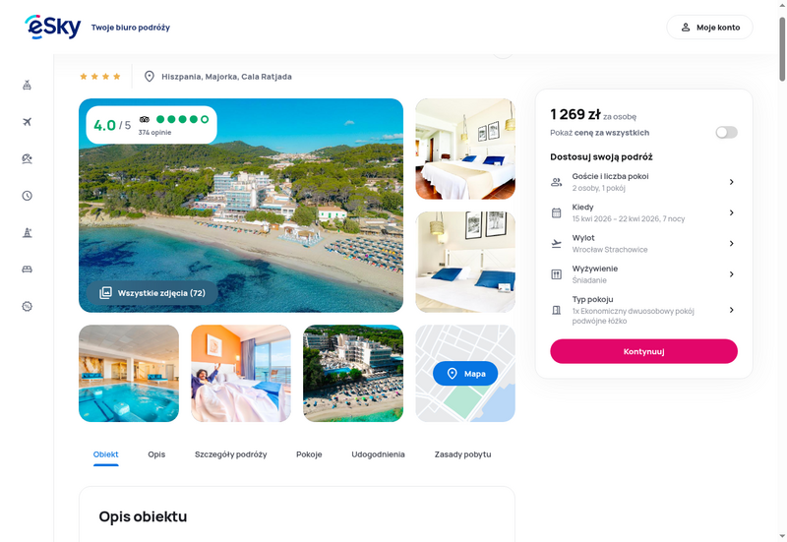The height and width of the screenshot is (542, 787).
Task: Open Moje konto account button
Action: click(709, 28)
